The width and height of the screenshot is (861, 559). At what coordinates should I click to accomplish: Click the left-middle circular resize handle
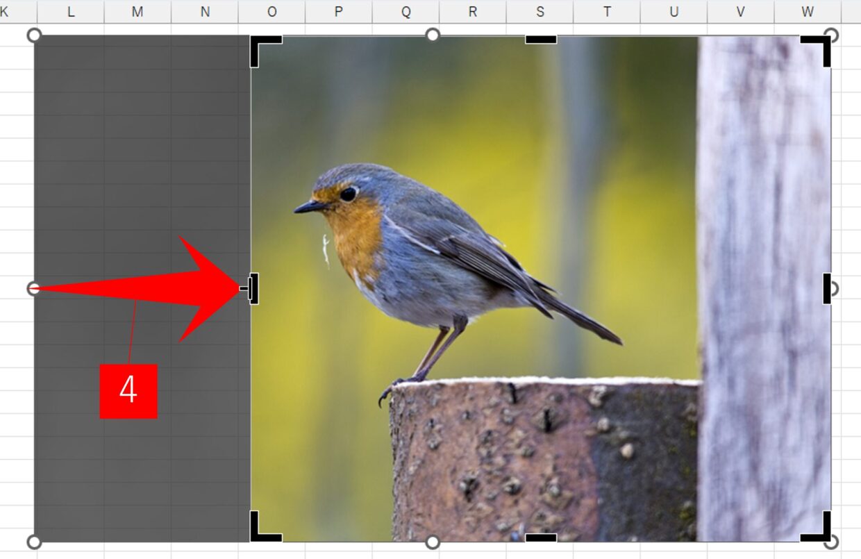click(34, 288)
